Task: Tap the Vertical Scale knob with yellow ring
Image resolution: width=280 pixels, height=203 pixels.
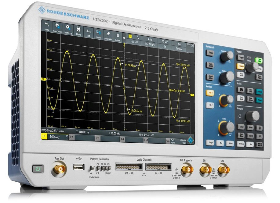Action: pyautogui.click(x=227, y=127)
